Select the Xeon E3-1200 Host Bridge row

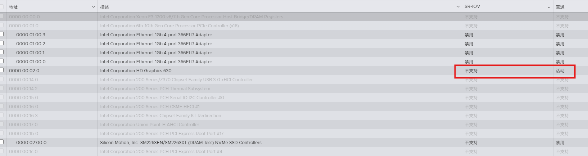[x=191, y=17]
